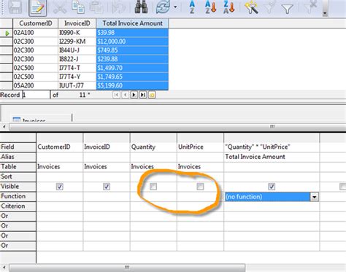Click the CustomerID field cell in design grid
The image size is (346, 272).
tap(60, 147)
